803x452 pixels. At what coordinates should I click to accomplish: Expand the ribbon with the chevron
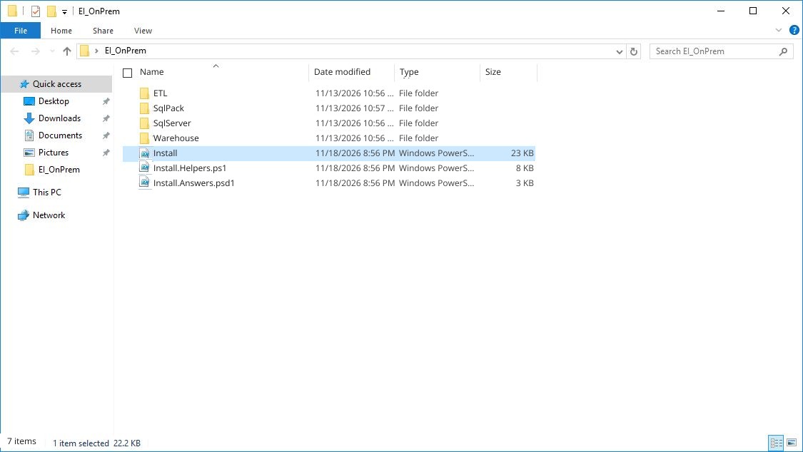pos(779,31)
